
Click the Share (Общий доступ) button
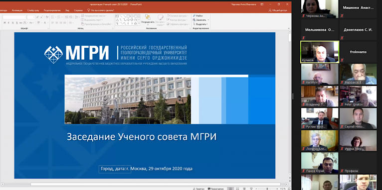pyautogui.click(x=278, y=10)
